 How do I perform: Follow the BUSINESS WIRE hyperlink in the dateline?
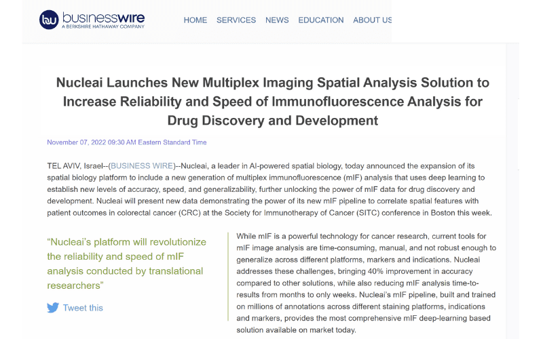[142, 165]
